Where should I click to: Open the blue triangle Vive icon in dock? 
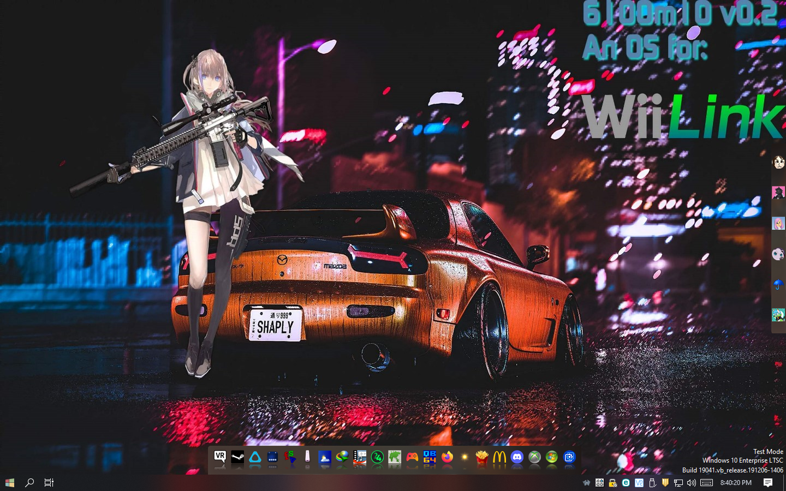[x=255, y=457]
